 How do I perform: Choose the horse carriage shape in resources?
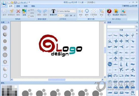(133, 76)
